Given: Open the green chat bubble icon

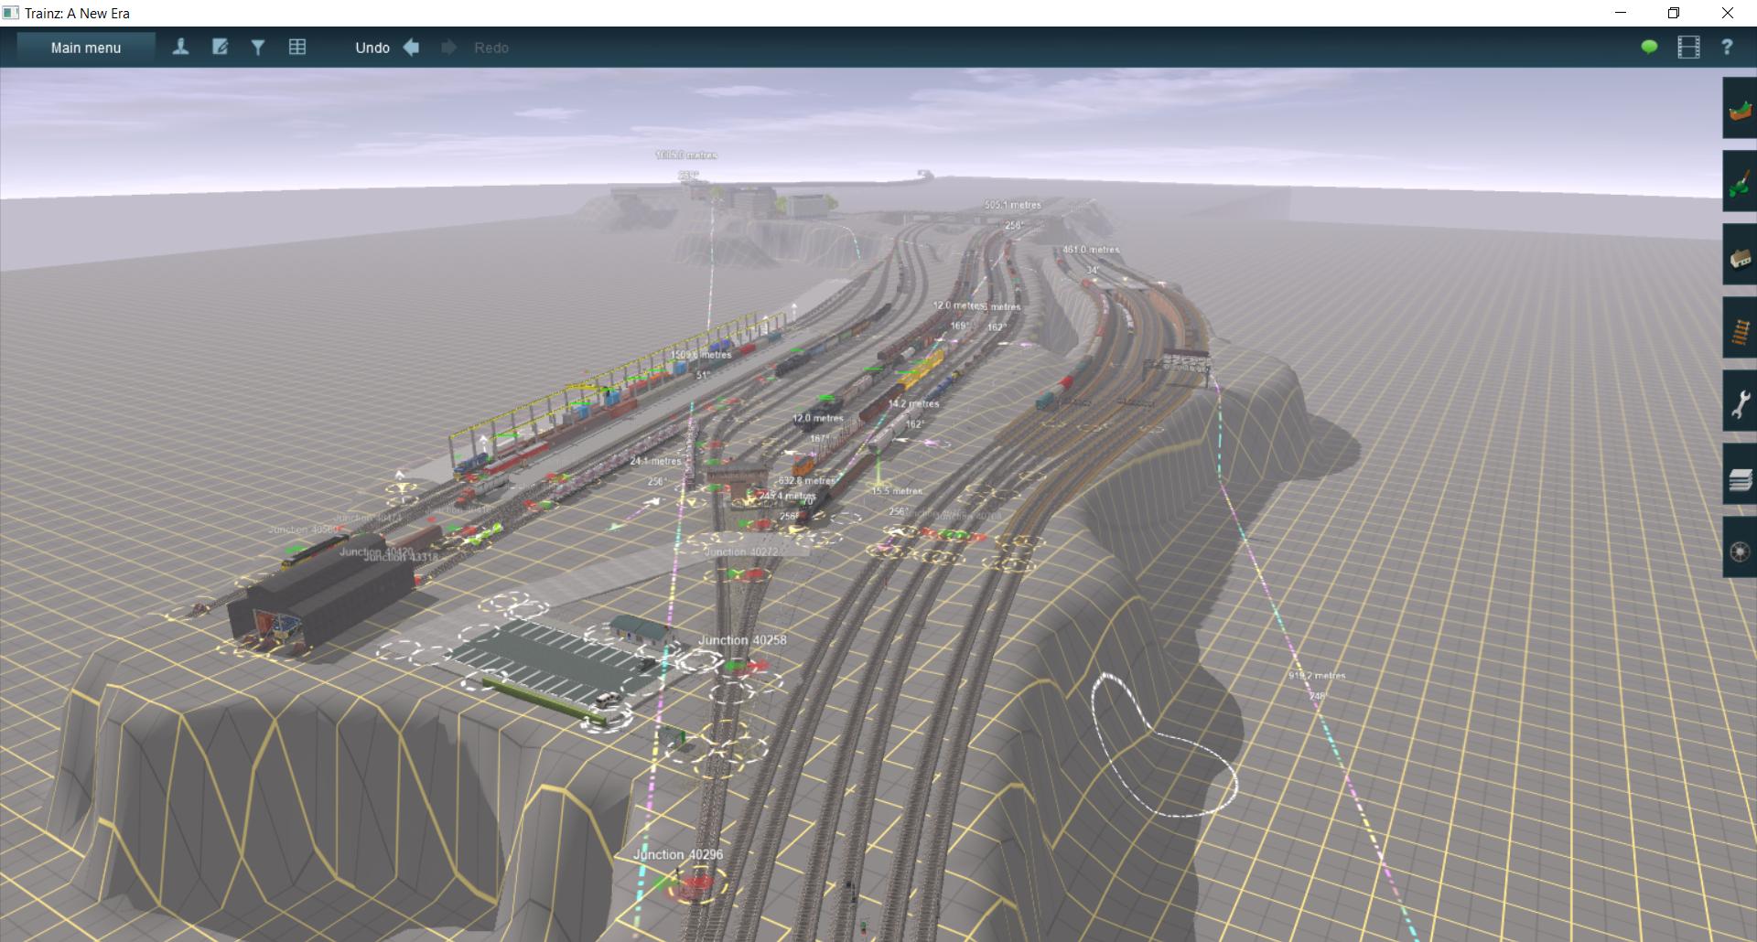Looking at the screenshot, I should pyautogui.click(x=1649, y=48).
